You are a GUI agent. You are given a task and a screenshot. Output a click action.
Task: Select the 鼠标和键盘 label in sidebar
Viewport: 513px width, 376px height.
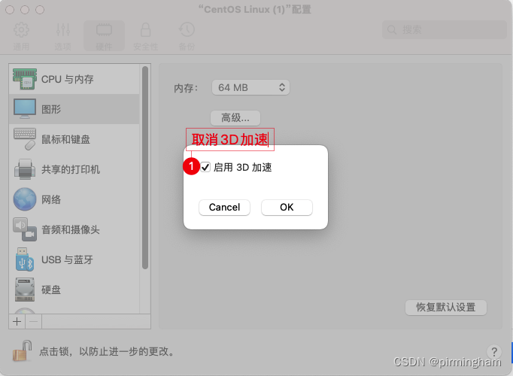65,139
